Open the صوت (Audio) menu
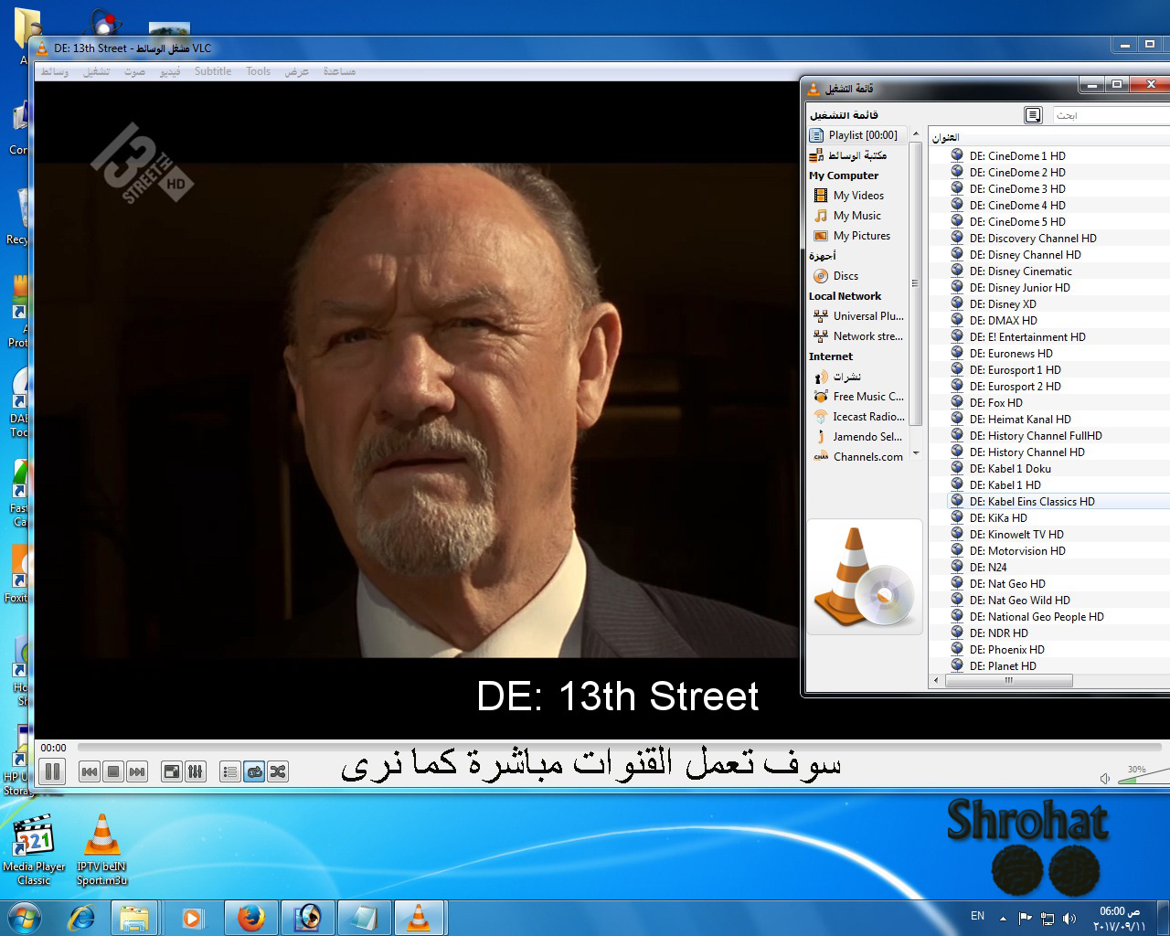 pos(135,71)
